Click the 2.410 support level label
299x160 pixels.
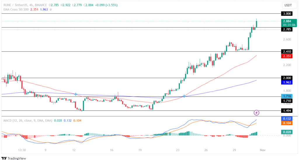click(286, 52)
